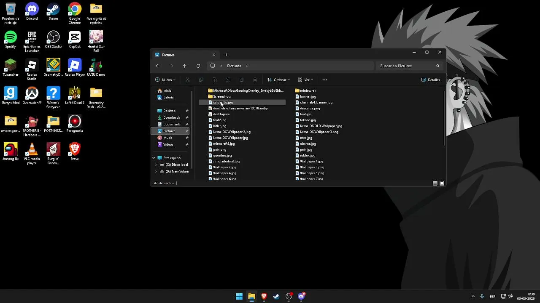Select OBS Studio desktop icon
This screenshot has height=303, width=540.
(53, 40)
